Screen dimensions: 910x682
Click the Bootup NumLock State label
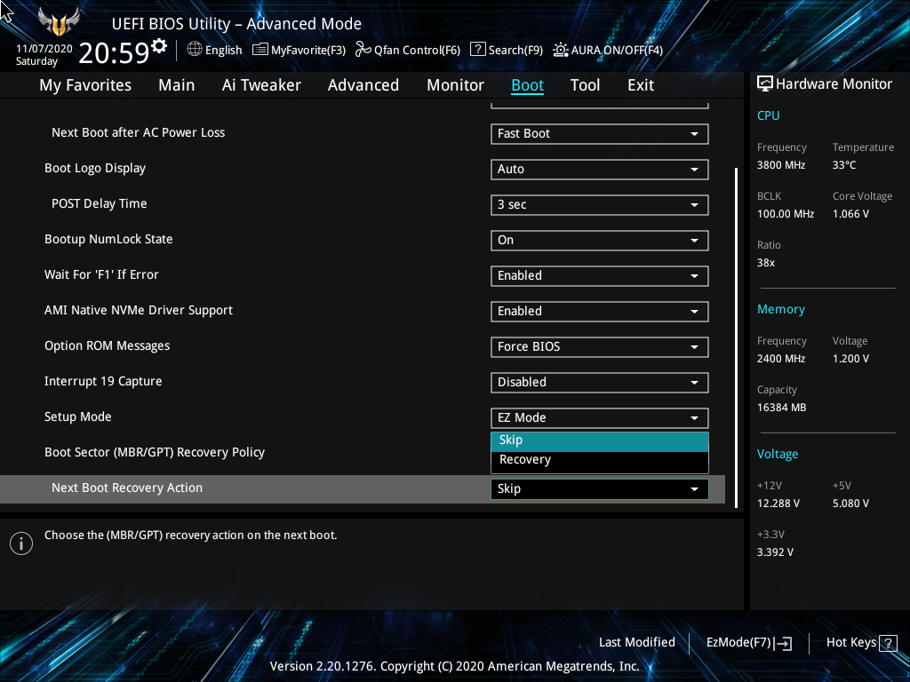click(x=108, y=240)
